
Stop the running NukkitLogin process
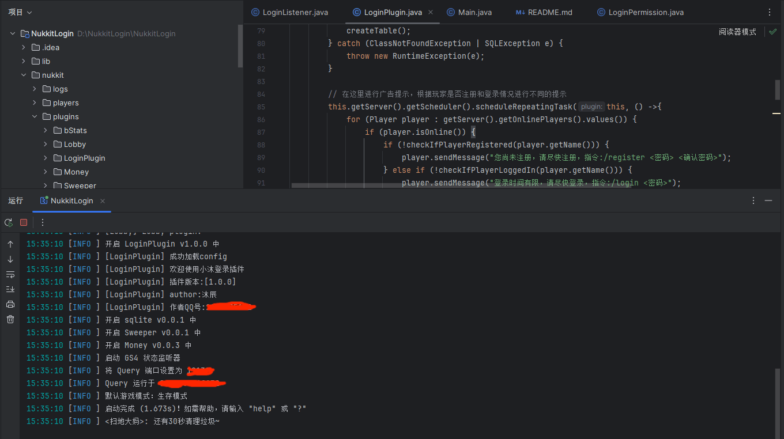click(24, 222)
